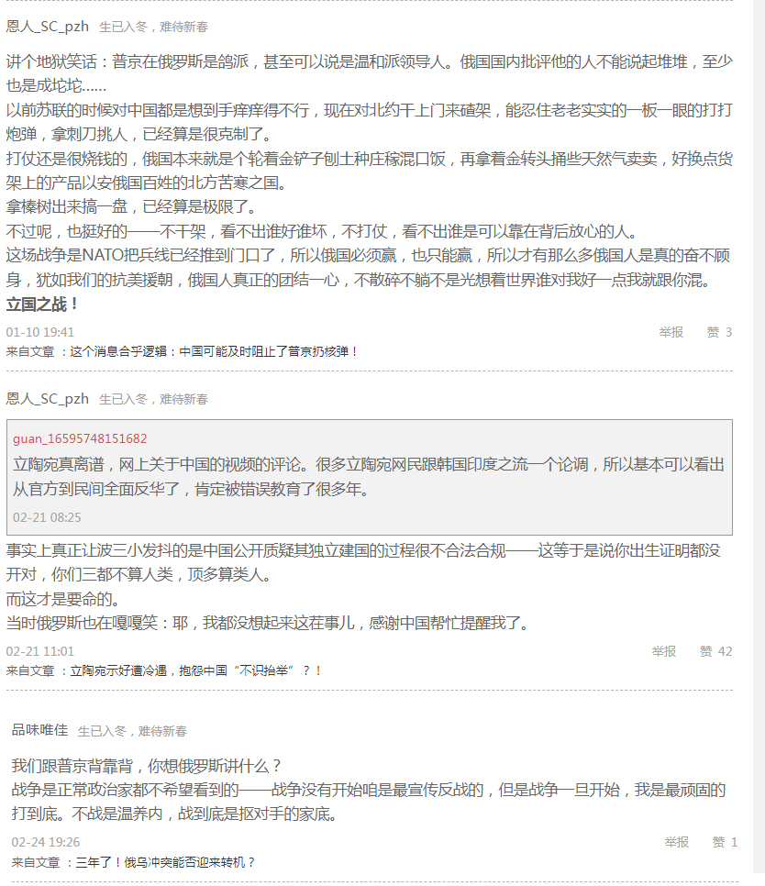Like the first comment showing 赞 3
This screenshot has width=765, height=886.
719,332
